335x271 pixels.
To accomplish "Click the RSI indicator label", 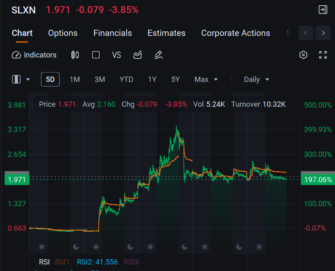I will coord(44,262).
